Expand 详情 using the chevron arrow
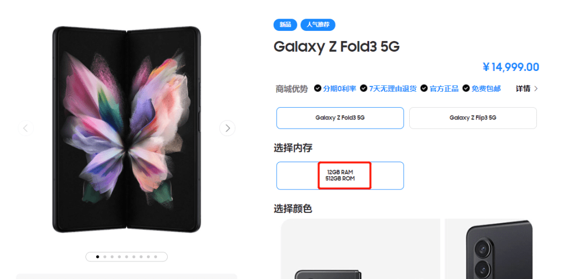The image size is (577, 279). coord(536,89)
